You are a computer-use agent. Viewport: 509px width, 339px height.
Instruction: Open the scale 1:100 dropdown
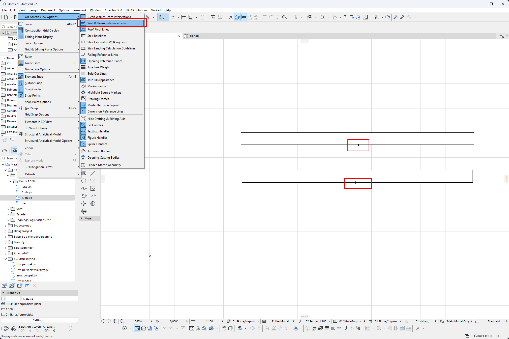click(222, 321)
